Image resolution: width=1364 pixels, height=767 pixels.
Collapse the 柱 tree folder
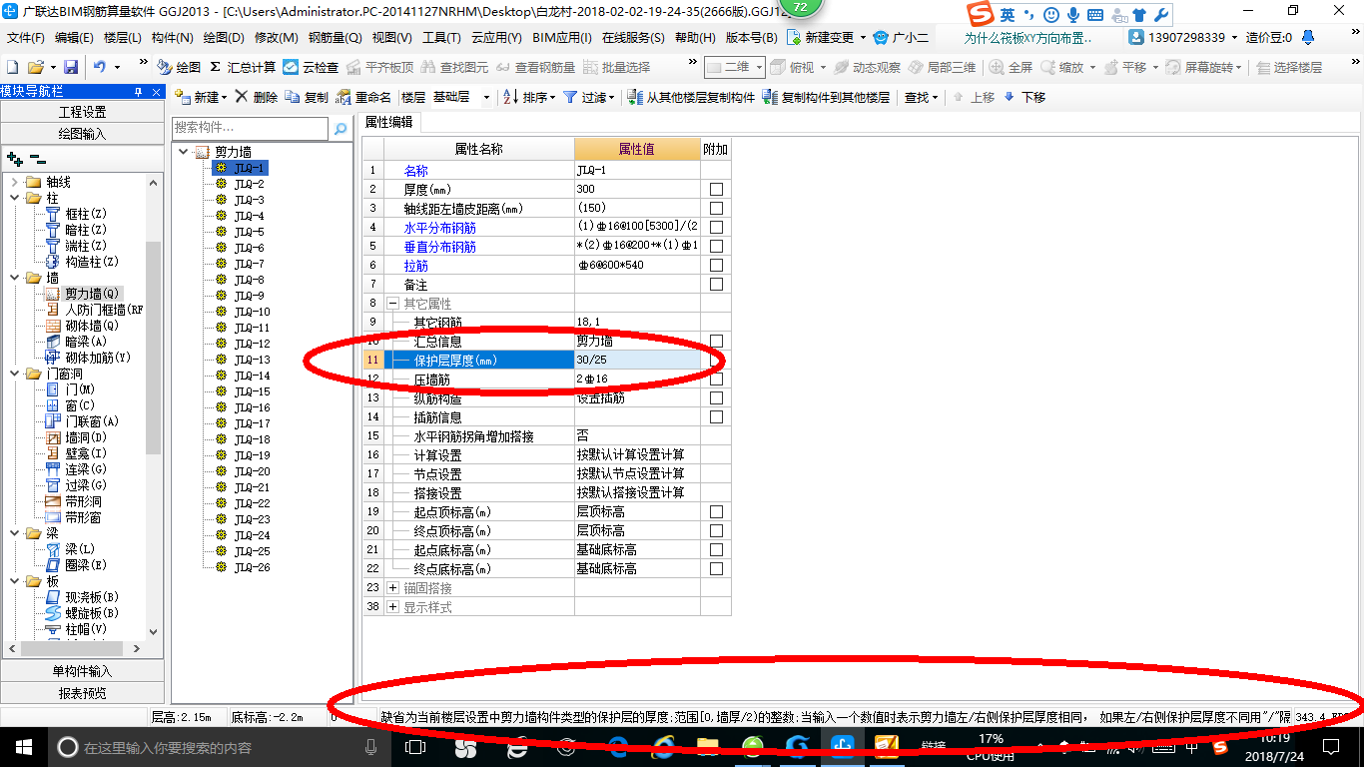pyautogui.click(x=15, y=198)
